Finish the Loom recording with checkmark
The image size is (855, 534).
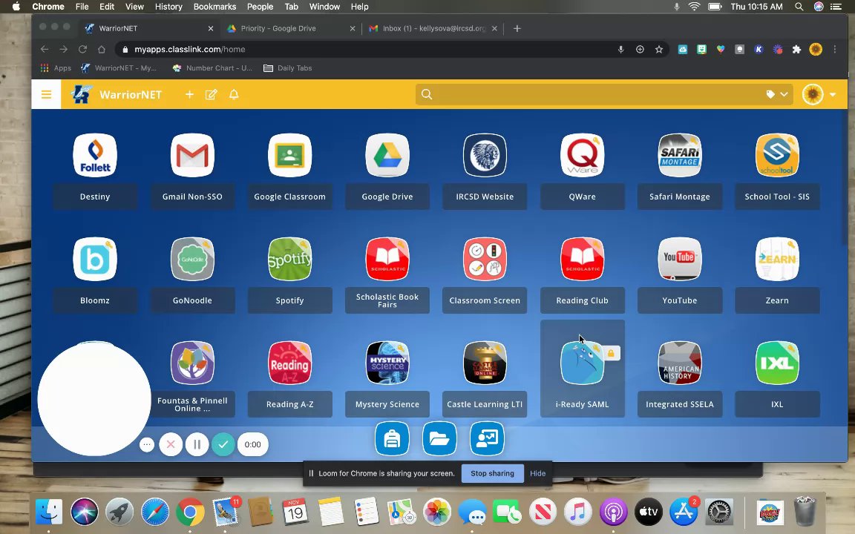coord(223,445)
